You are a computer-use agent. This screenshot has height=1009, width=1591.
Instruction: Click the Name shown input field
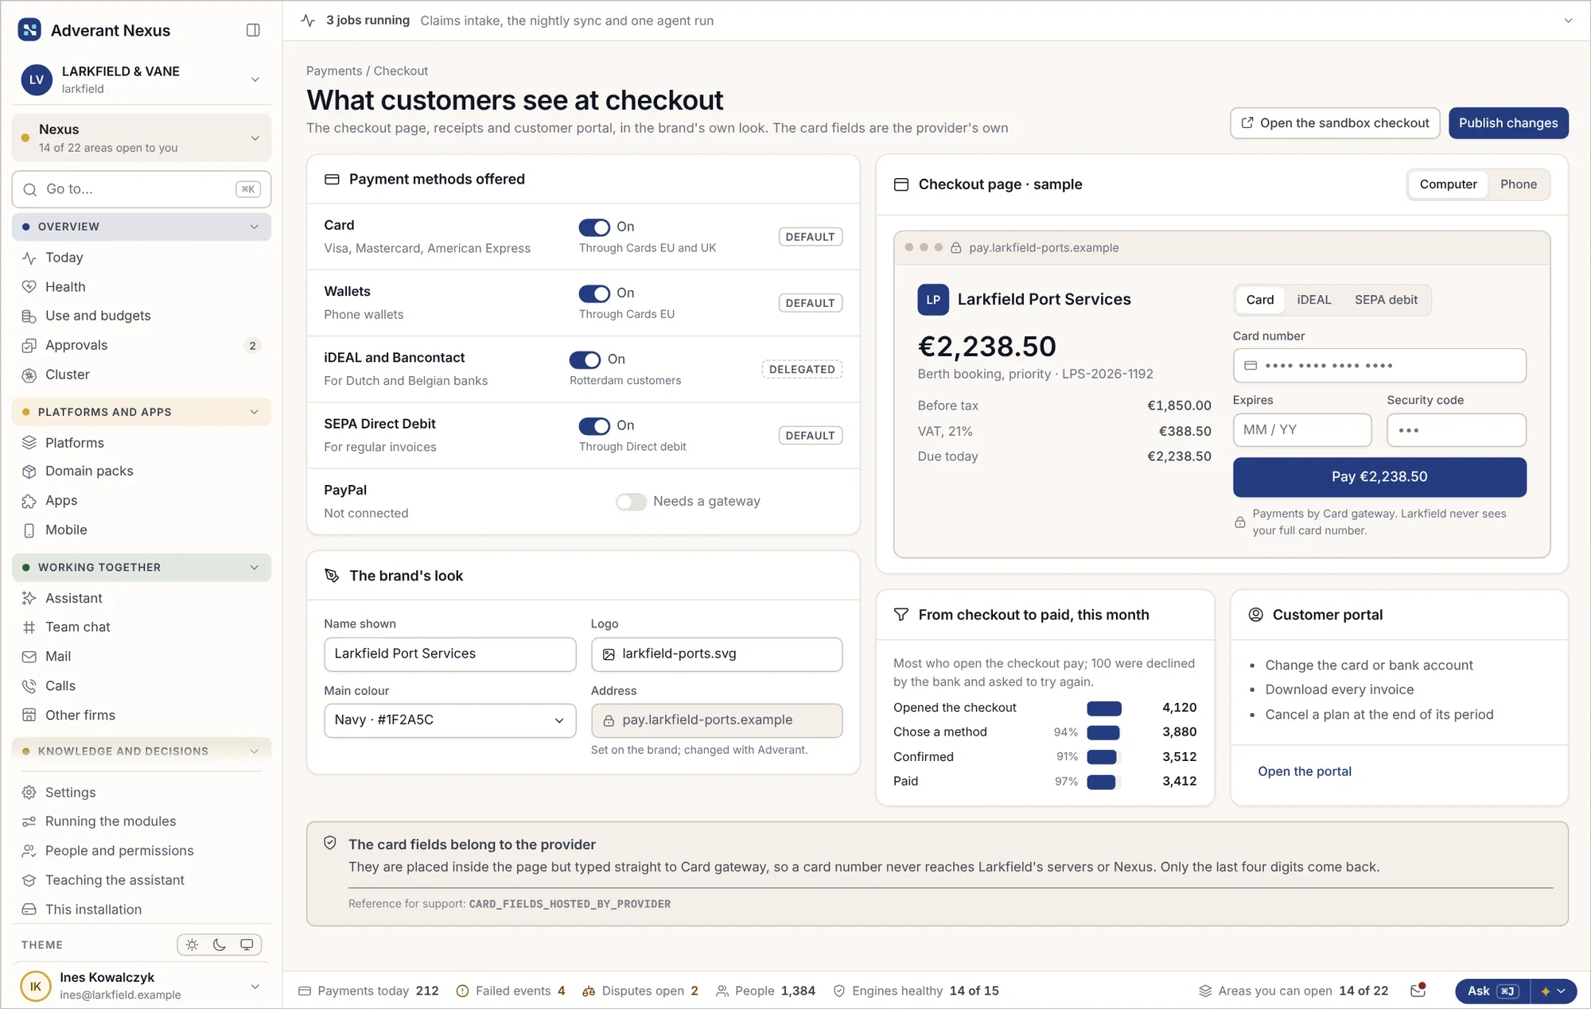(449, 654)
